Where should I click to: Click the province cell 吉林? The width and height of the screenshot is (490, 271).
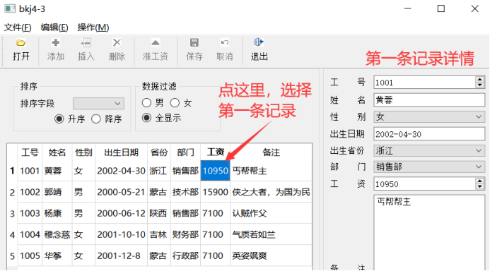(159, 234)
